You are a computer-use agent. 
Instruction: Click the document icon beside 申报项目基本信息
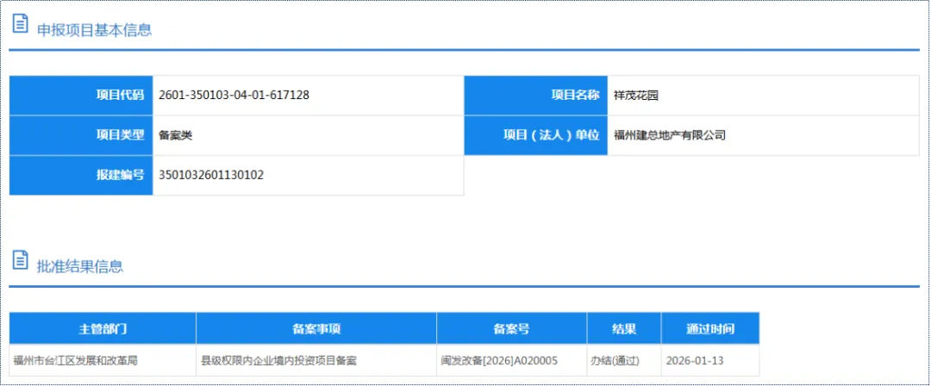click(x=20, y=24)
